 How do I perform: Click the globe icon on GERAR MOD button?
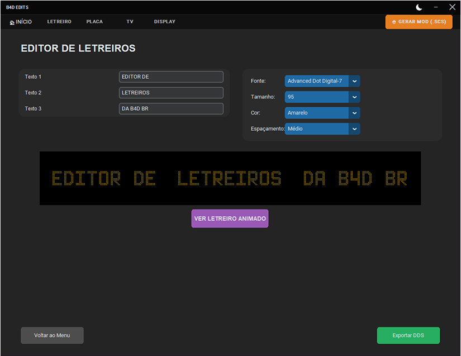pos(394,22)
